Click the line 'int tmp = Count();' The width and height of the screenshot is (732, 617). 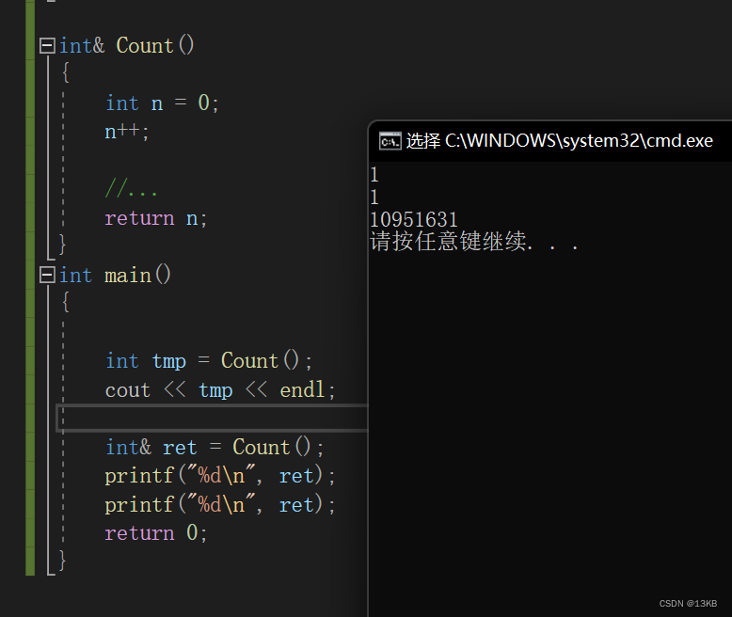tap(209, 361)
